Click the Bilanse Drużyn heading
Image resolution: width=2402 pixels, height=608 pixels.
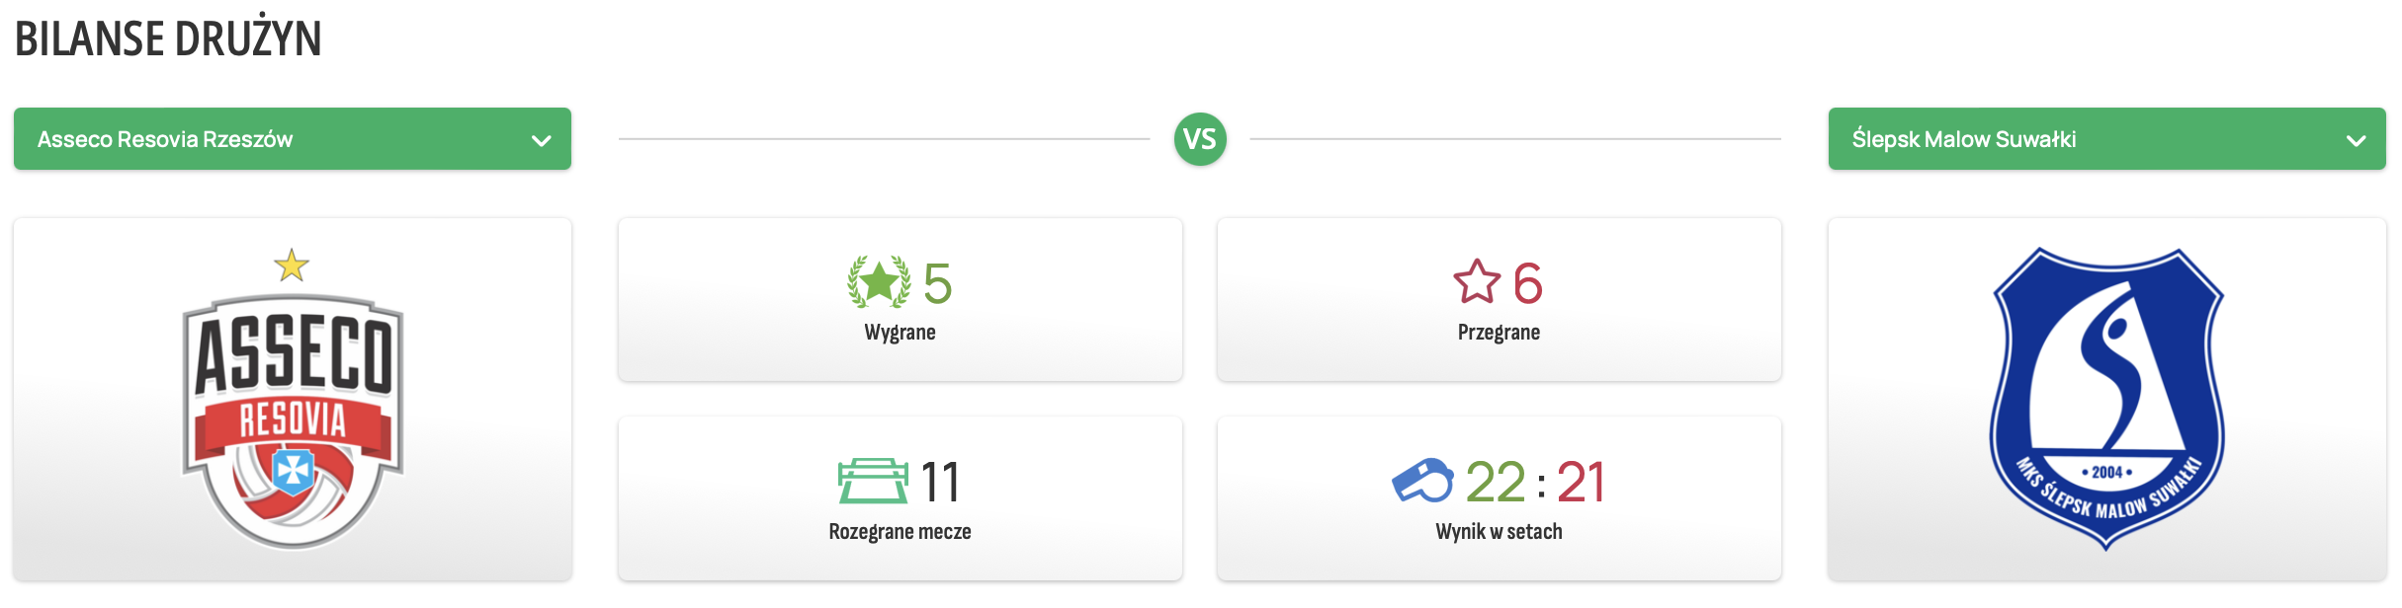(x=168, y=39)
